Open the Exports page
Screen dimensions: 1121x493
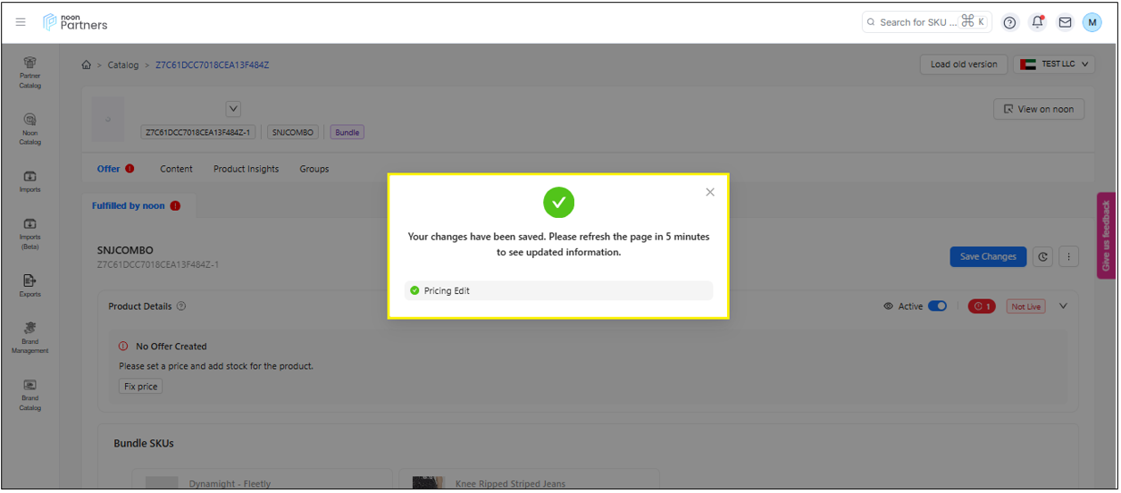(30, 285)
